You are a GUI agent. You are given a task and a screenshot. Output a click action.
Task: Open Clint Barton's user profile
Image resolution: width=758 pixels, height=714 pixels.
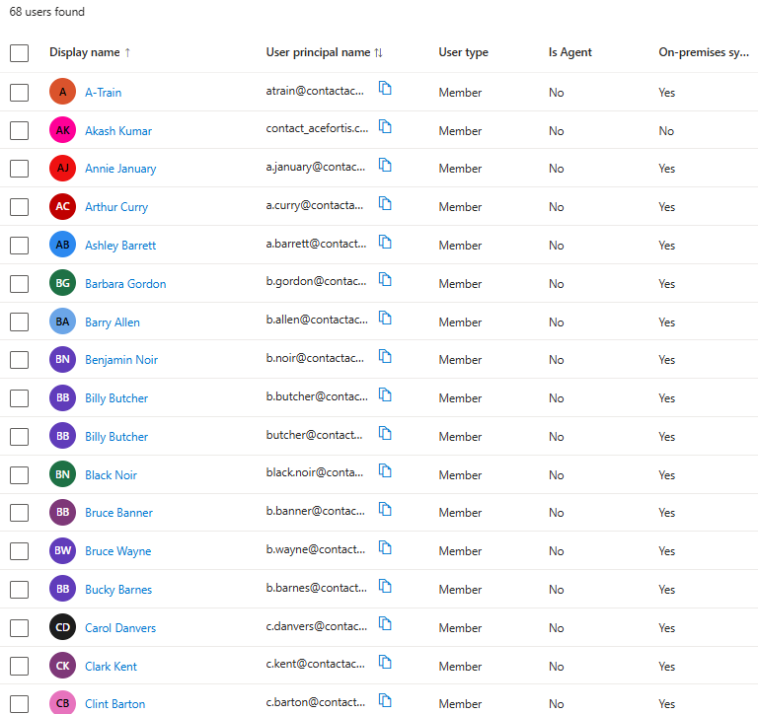click(x=115, y=704)
